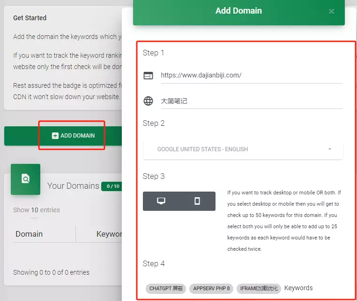Click the green search document icon
357x301 pixels.
(26, 179)
